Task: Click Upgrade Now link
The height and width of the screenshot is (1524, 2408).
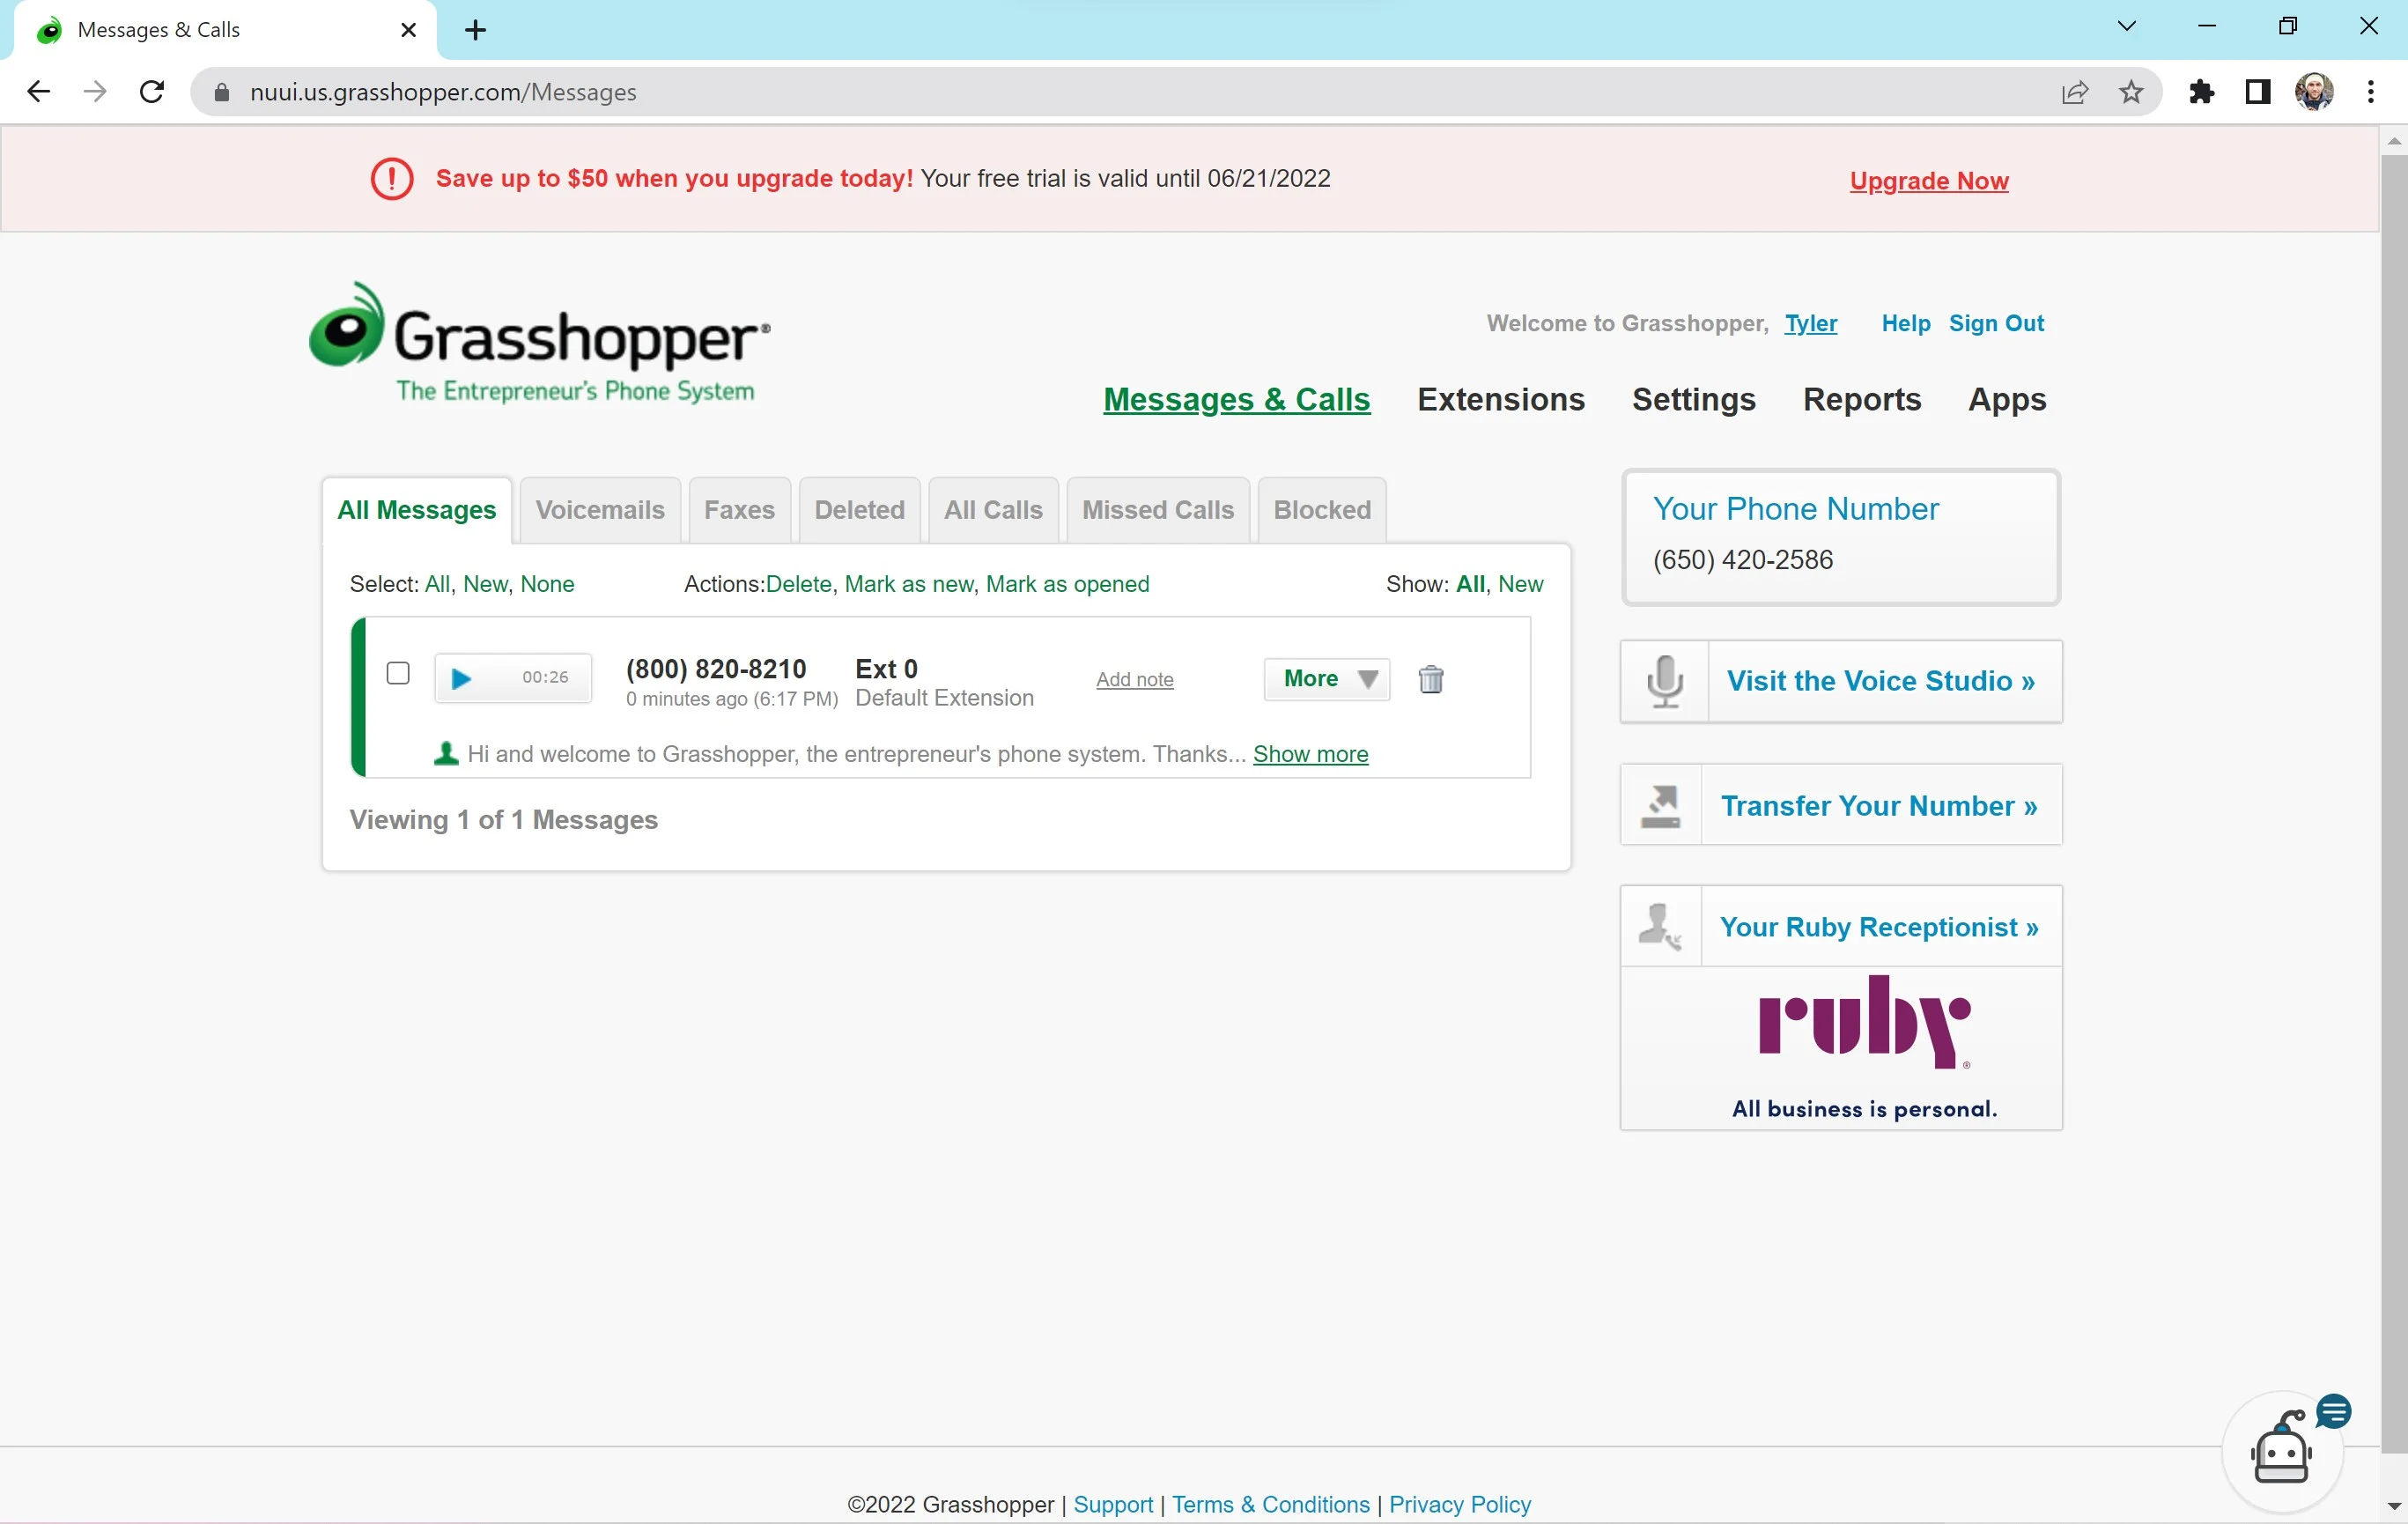Action: (x=1931, y=179)
